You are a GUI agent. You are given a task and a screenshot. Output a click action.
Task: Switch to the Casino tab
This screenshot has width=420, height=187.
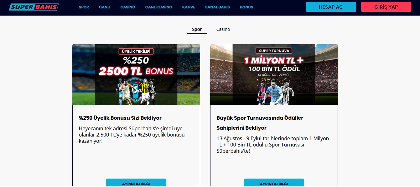(x=223, y=29)
